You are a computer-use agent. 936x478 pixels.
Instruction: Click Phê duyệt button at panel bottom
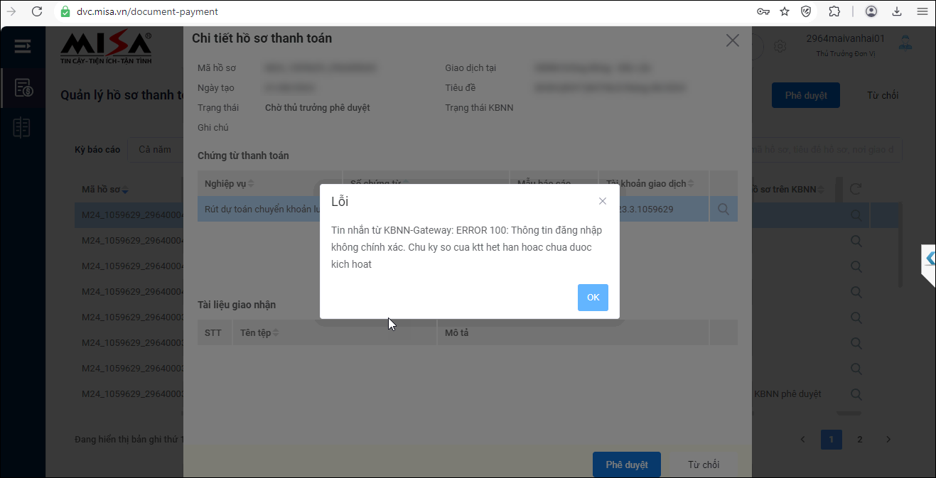click(626, 465)
